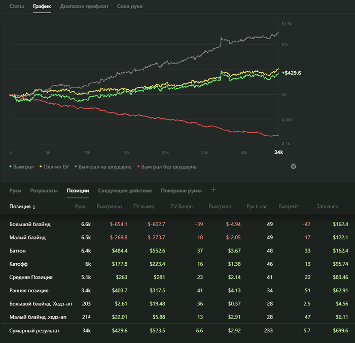355x343 pixels.
Task: Click the $403.7 Ранняя позиция winnings
Action: (120, 291)
